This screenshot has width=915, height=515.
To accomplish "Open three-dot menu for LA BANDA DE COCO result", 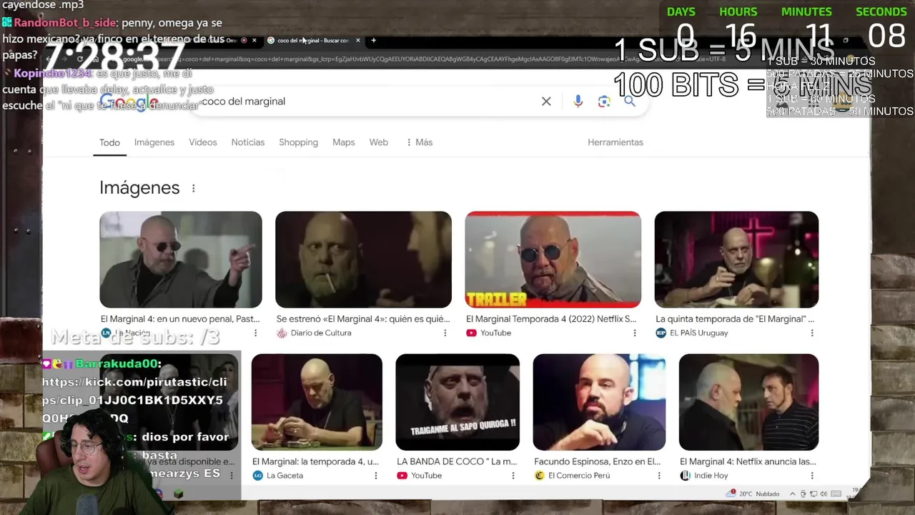I will (x=513, y=476).
